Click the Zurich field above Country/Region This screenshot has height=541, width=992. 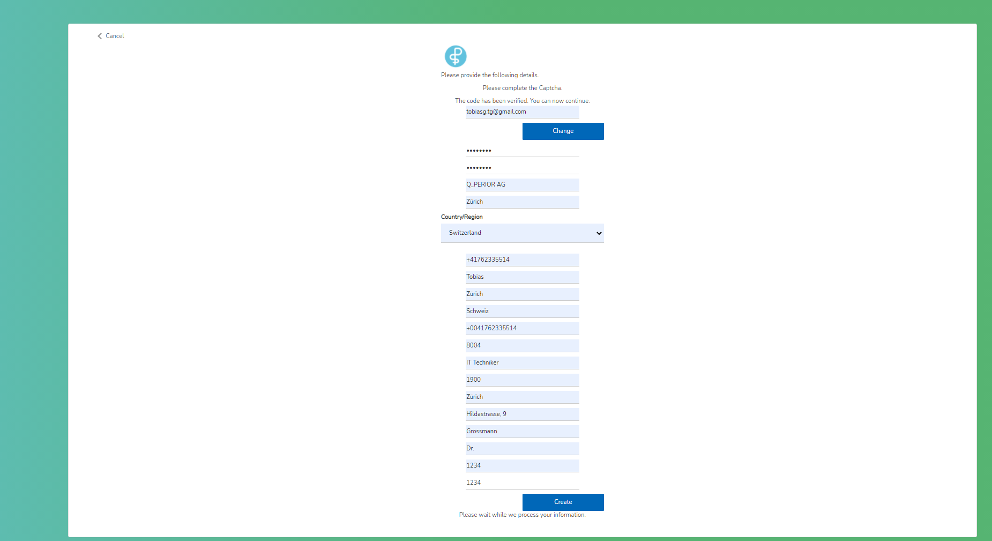click(x=522, y=202)
